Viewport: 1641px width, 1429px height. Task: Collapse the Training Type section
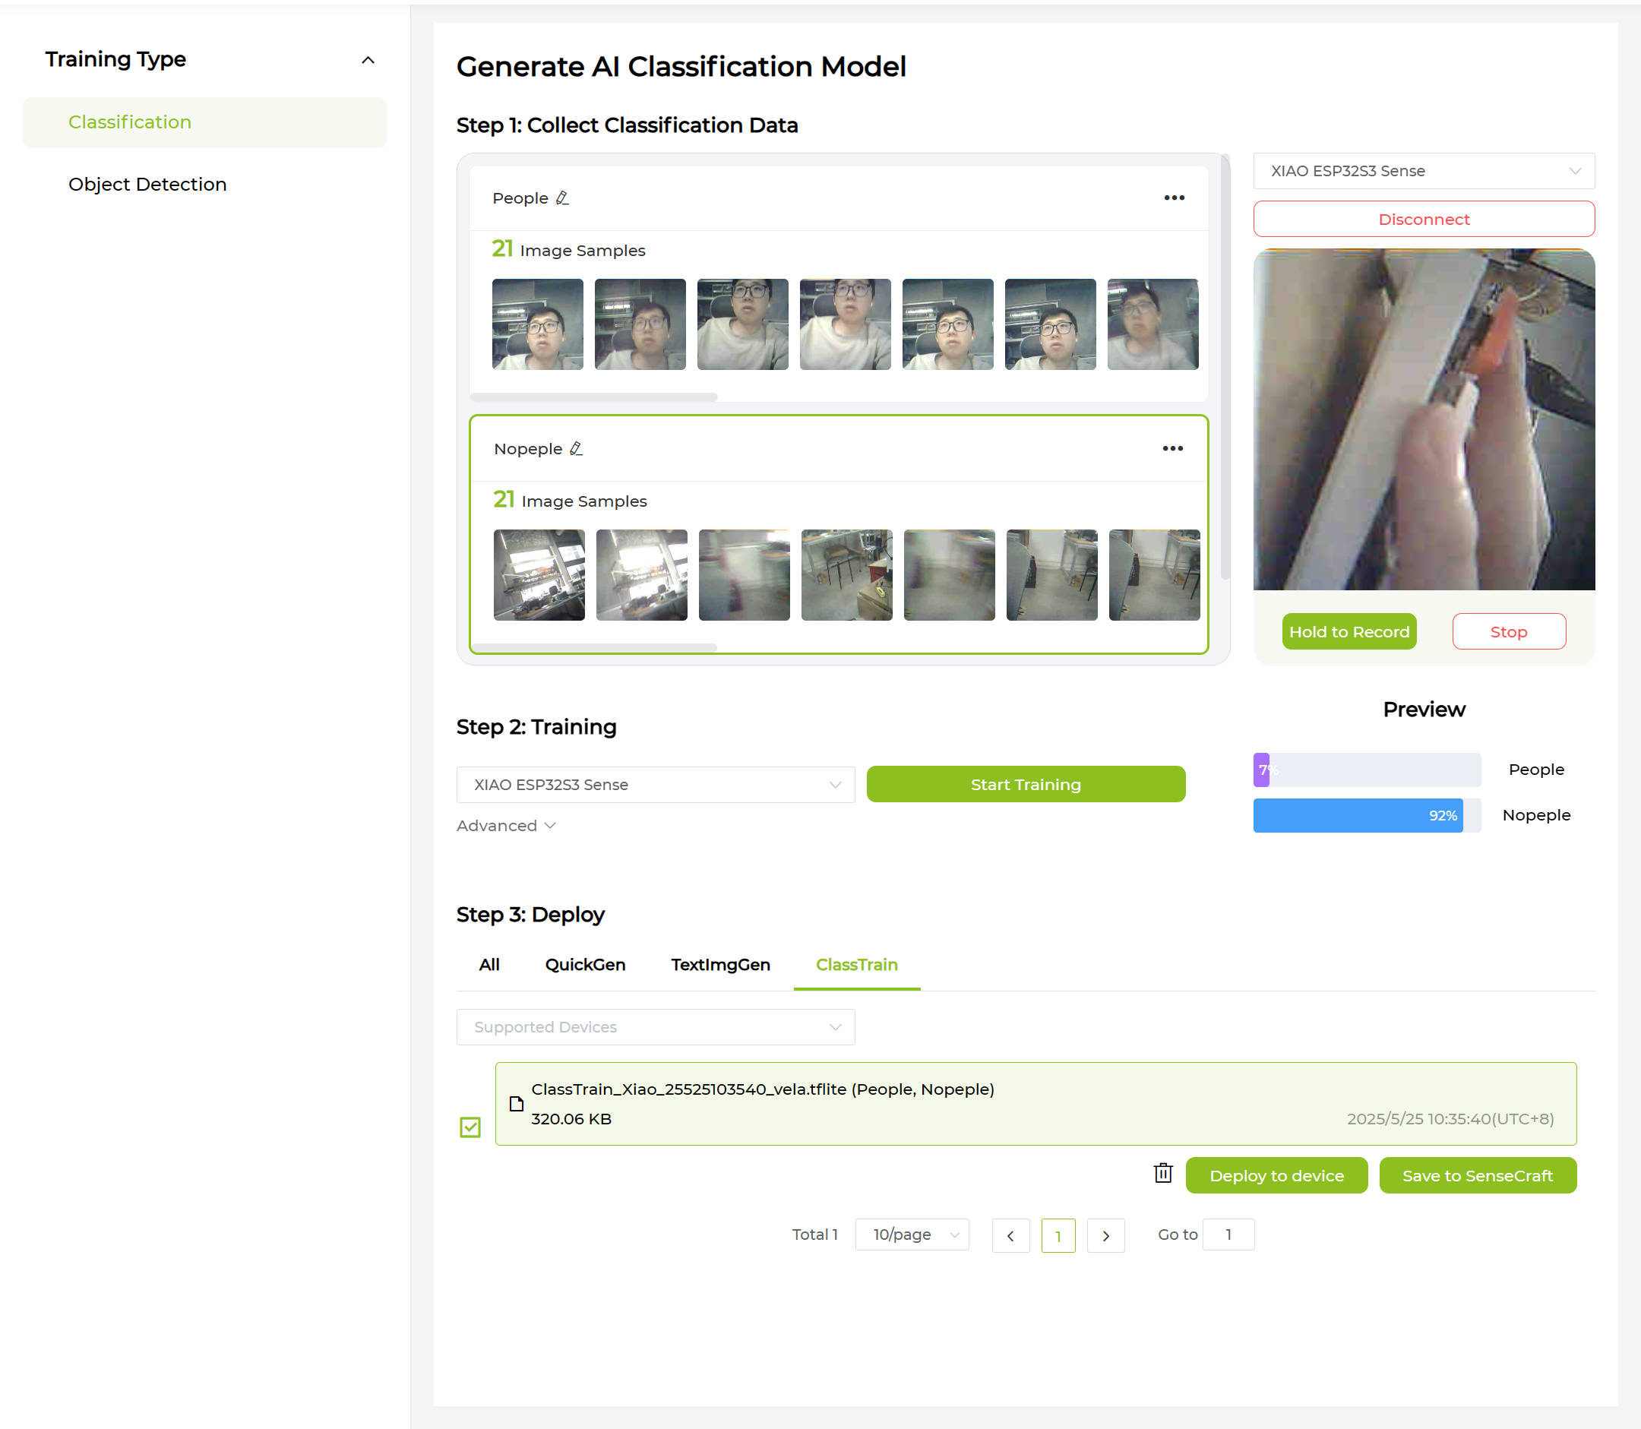click(368, 60)
